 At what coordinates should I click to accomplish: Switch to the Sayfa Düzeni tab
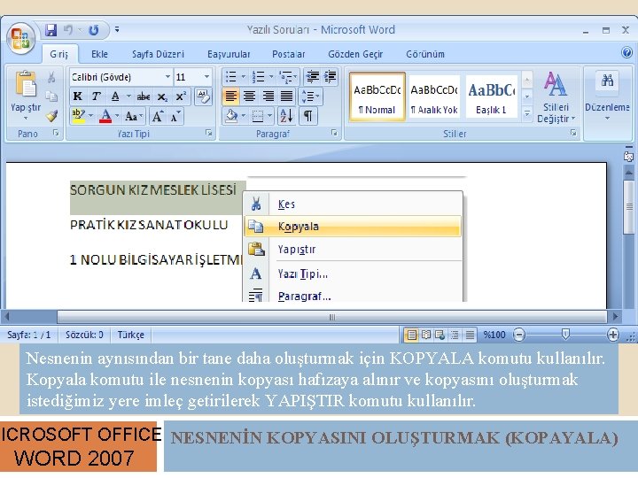pyautogui.click(x=159, y=54)
